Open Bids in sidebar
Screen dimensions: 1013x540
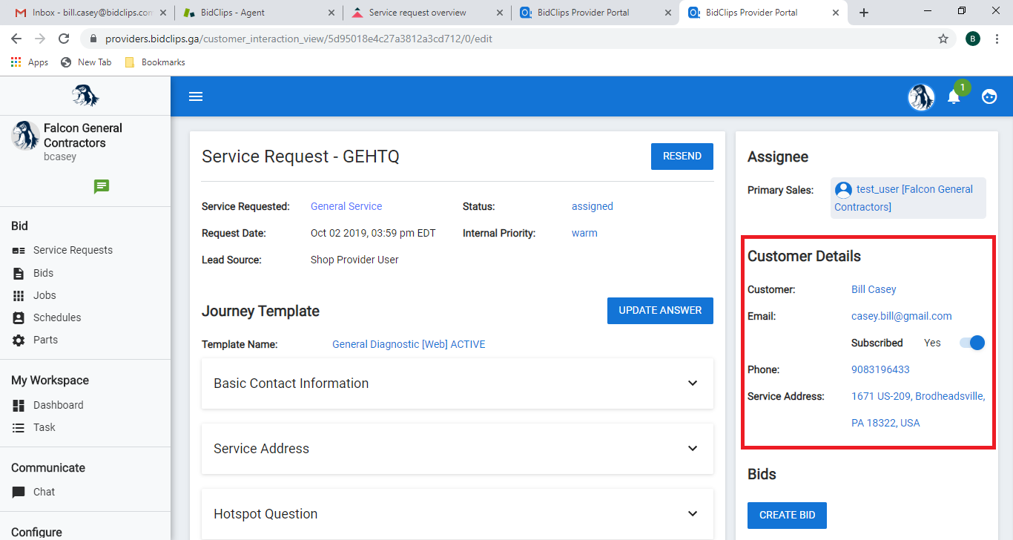tap(43, 273)
